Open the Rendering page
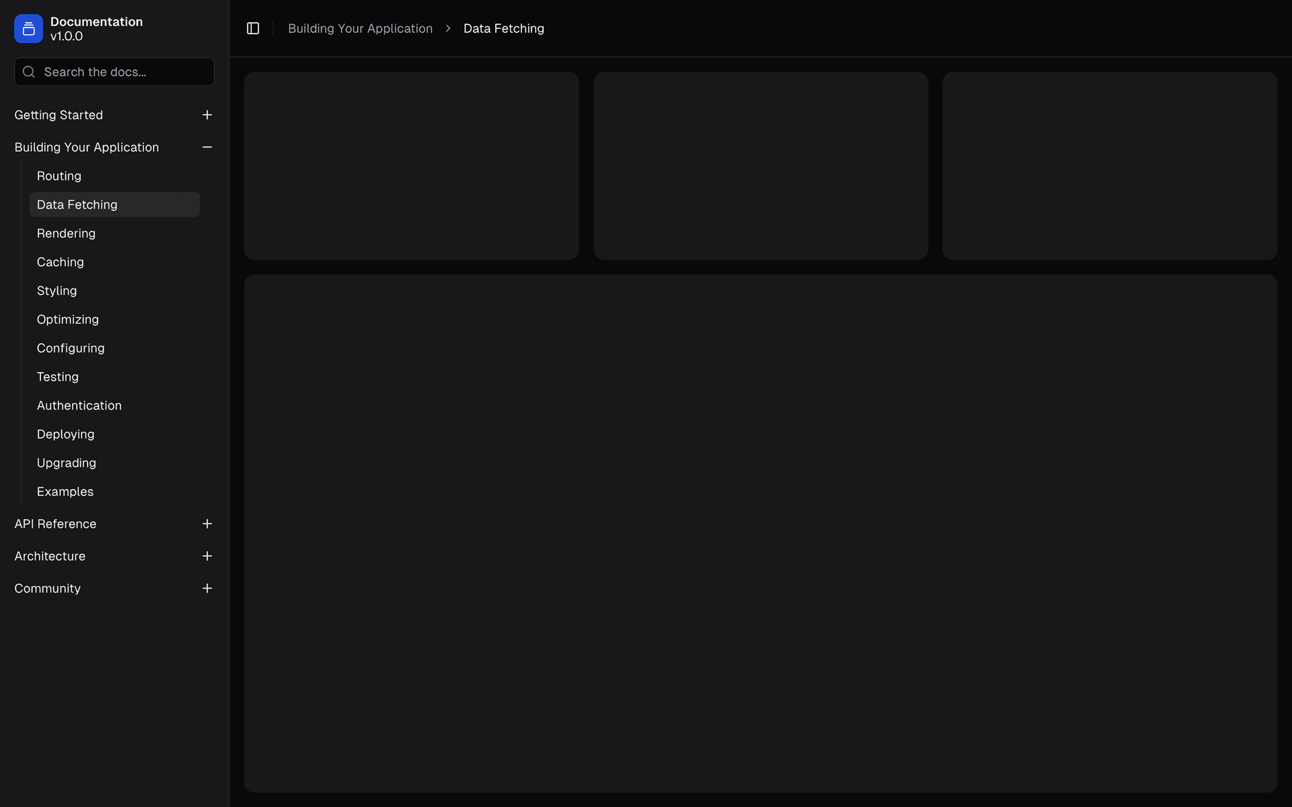 click(66, 233)
